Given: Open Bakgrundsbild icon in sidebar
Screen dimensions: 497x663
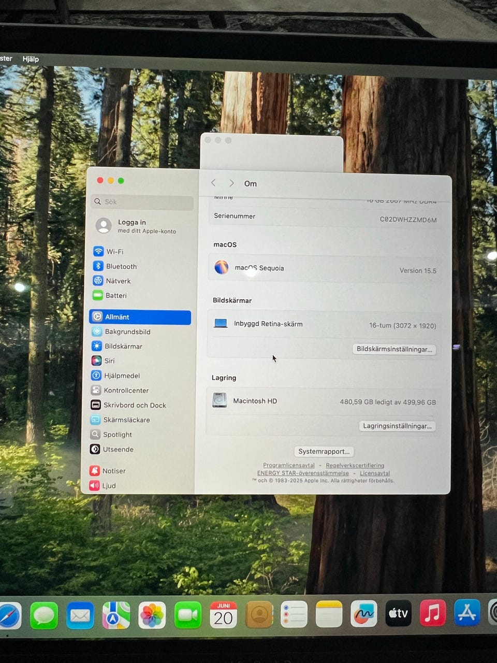Looking at the screenshot, I should [97, 331].
